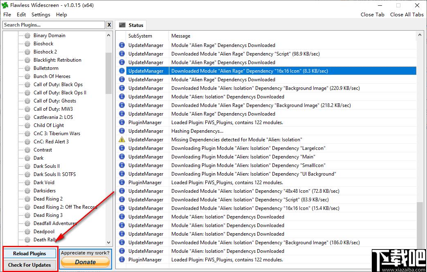Click the gear icon beside Binary Domain
The width and height of the screenshot is (427, 272).
[27, 36]
